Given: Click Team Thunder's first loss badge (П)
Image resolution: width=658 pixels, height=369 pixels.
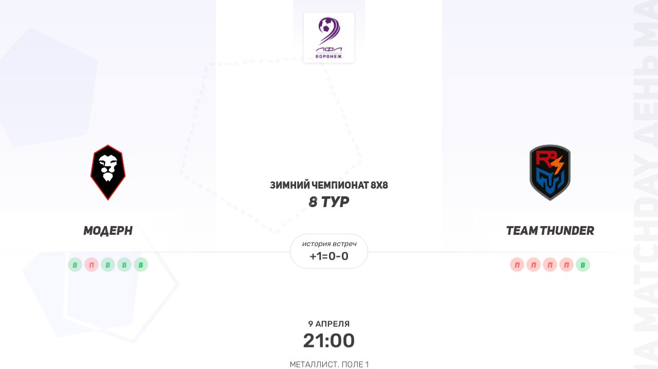Looking at the screenshot, I should [x=517, y=265].
